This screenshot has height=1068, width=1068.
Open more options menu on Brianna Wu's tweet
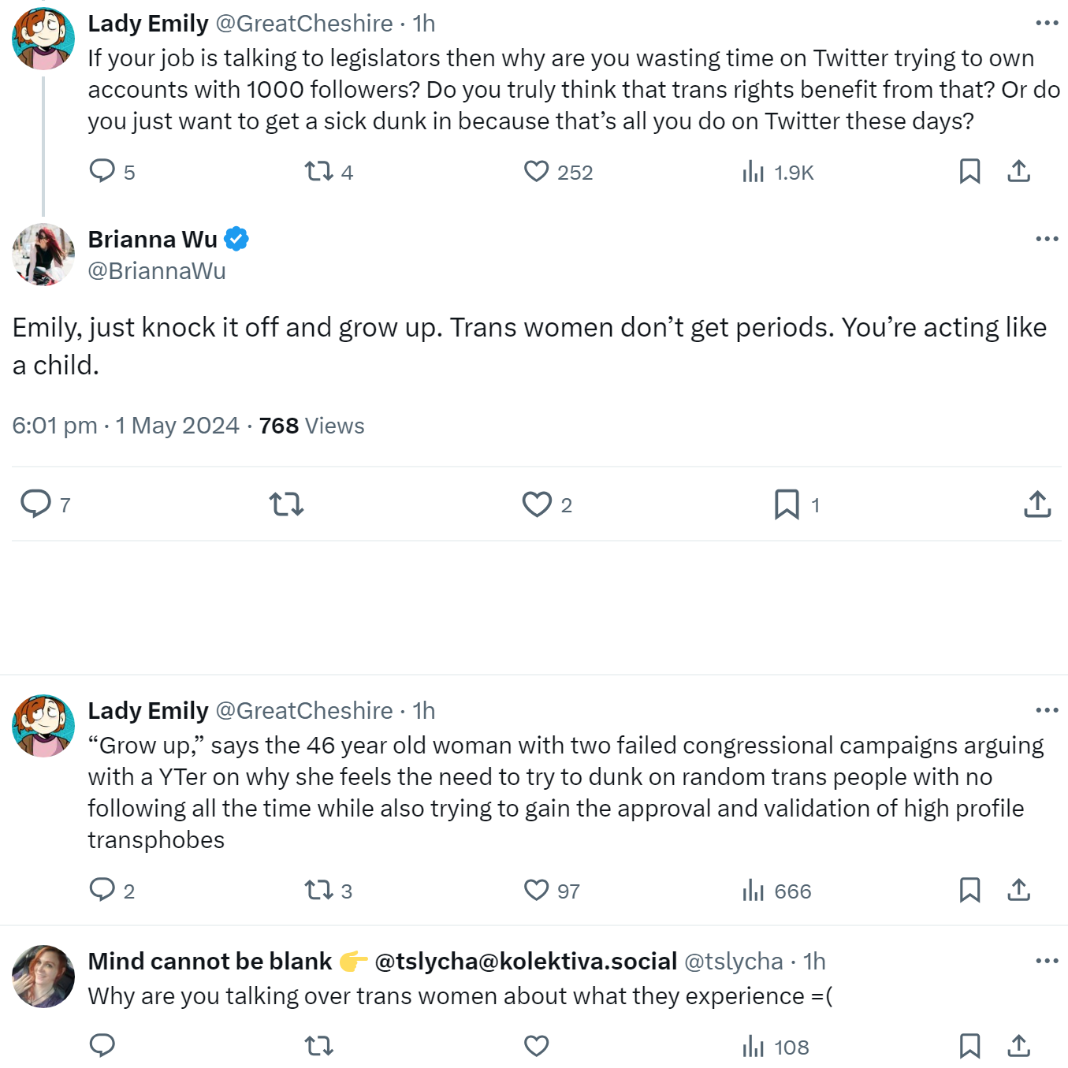1047,239
